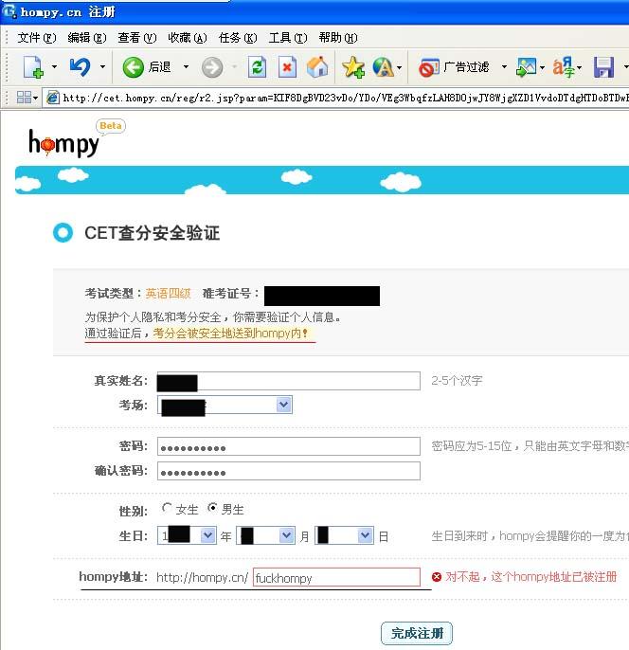This screenshot has width=629, height=650.
Task: Click the 真实姓名 input field
Action: (288, 381)
